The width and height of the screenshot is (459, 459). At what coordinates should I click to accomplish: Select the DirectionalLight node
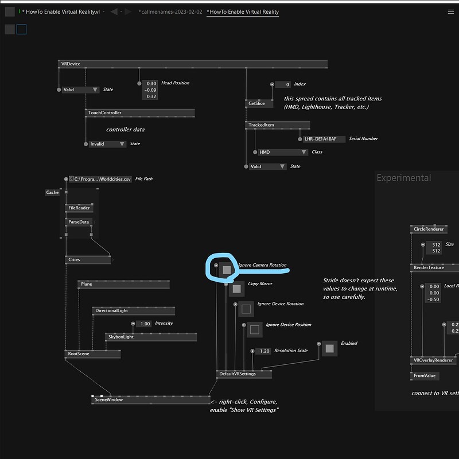134,310
